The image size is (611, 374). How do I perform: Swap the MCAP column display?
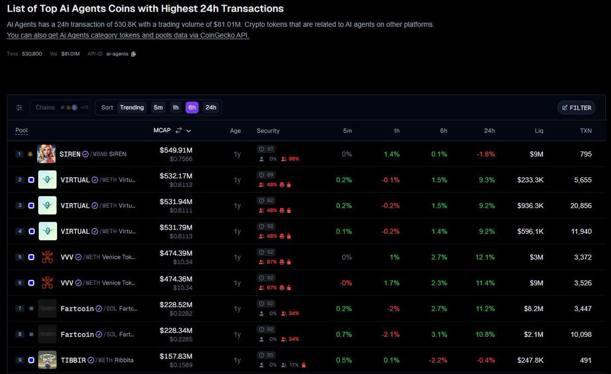(x=178, y=131)
